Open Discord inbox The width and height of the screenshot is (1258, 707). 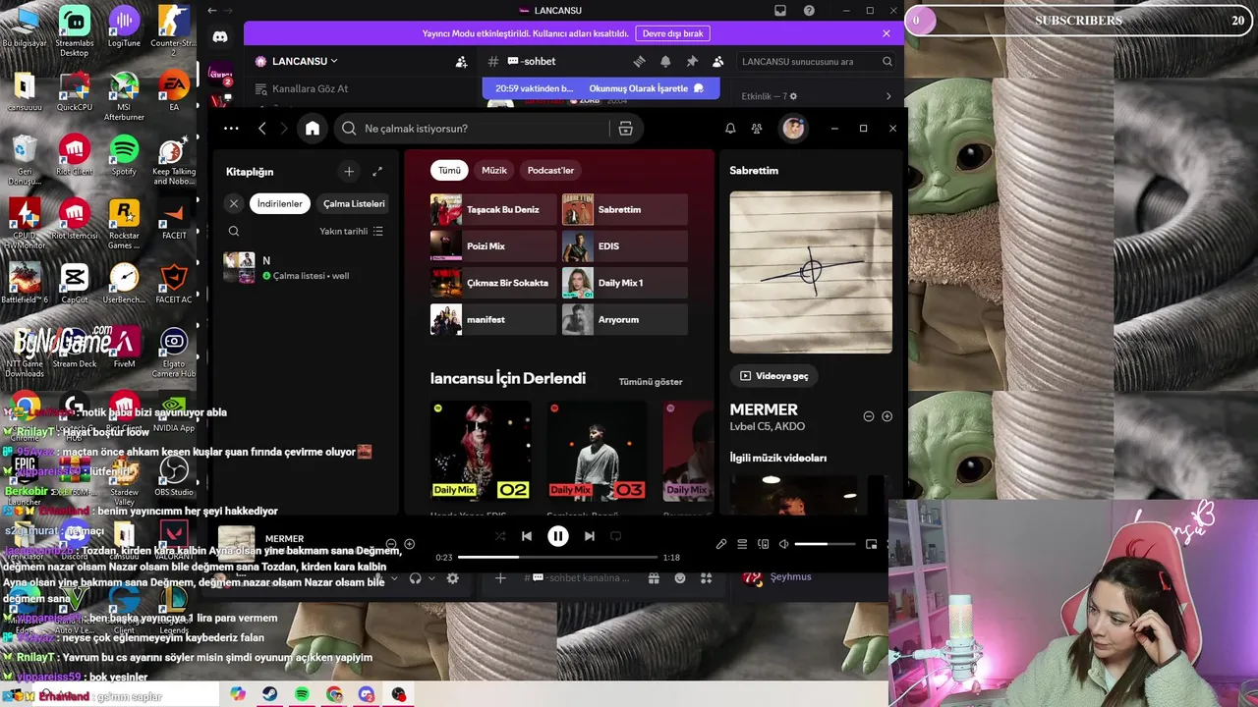[x=780, y=11]
